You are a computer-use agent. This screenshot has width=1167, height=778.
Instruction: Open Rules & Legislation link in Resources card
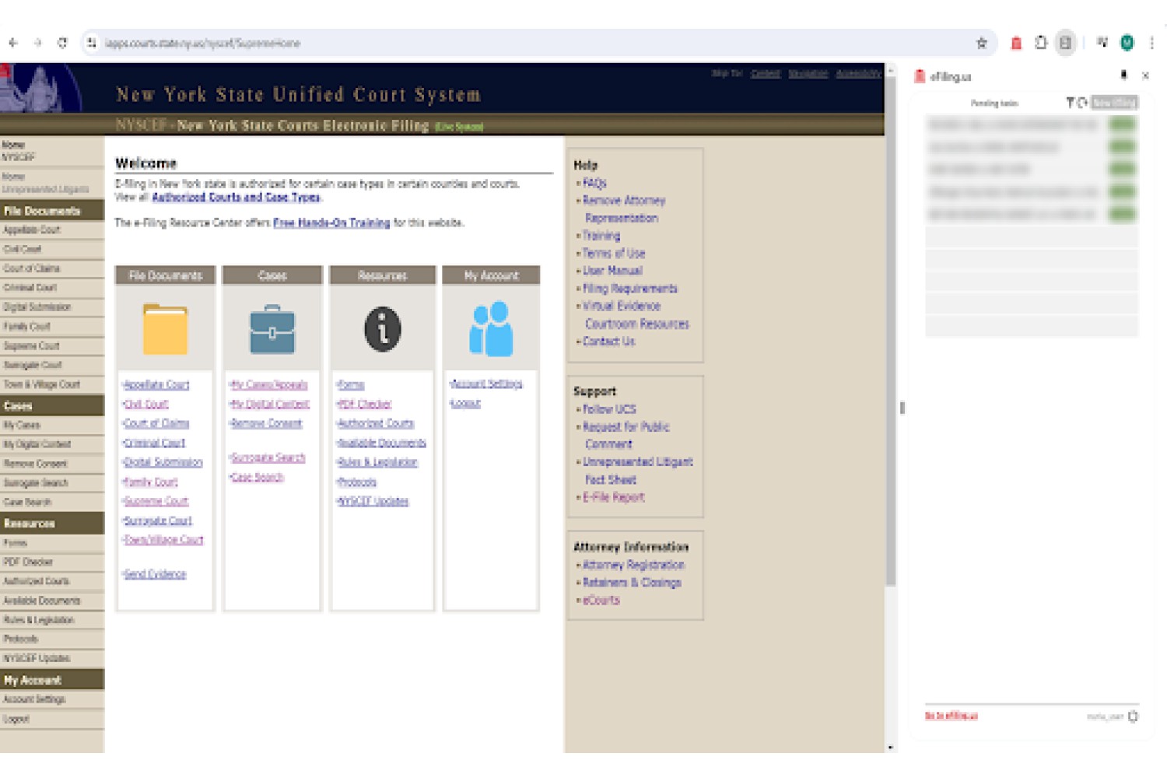[x=377, y=462]
